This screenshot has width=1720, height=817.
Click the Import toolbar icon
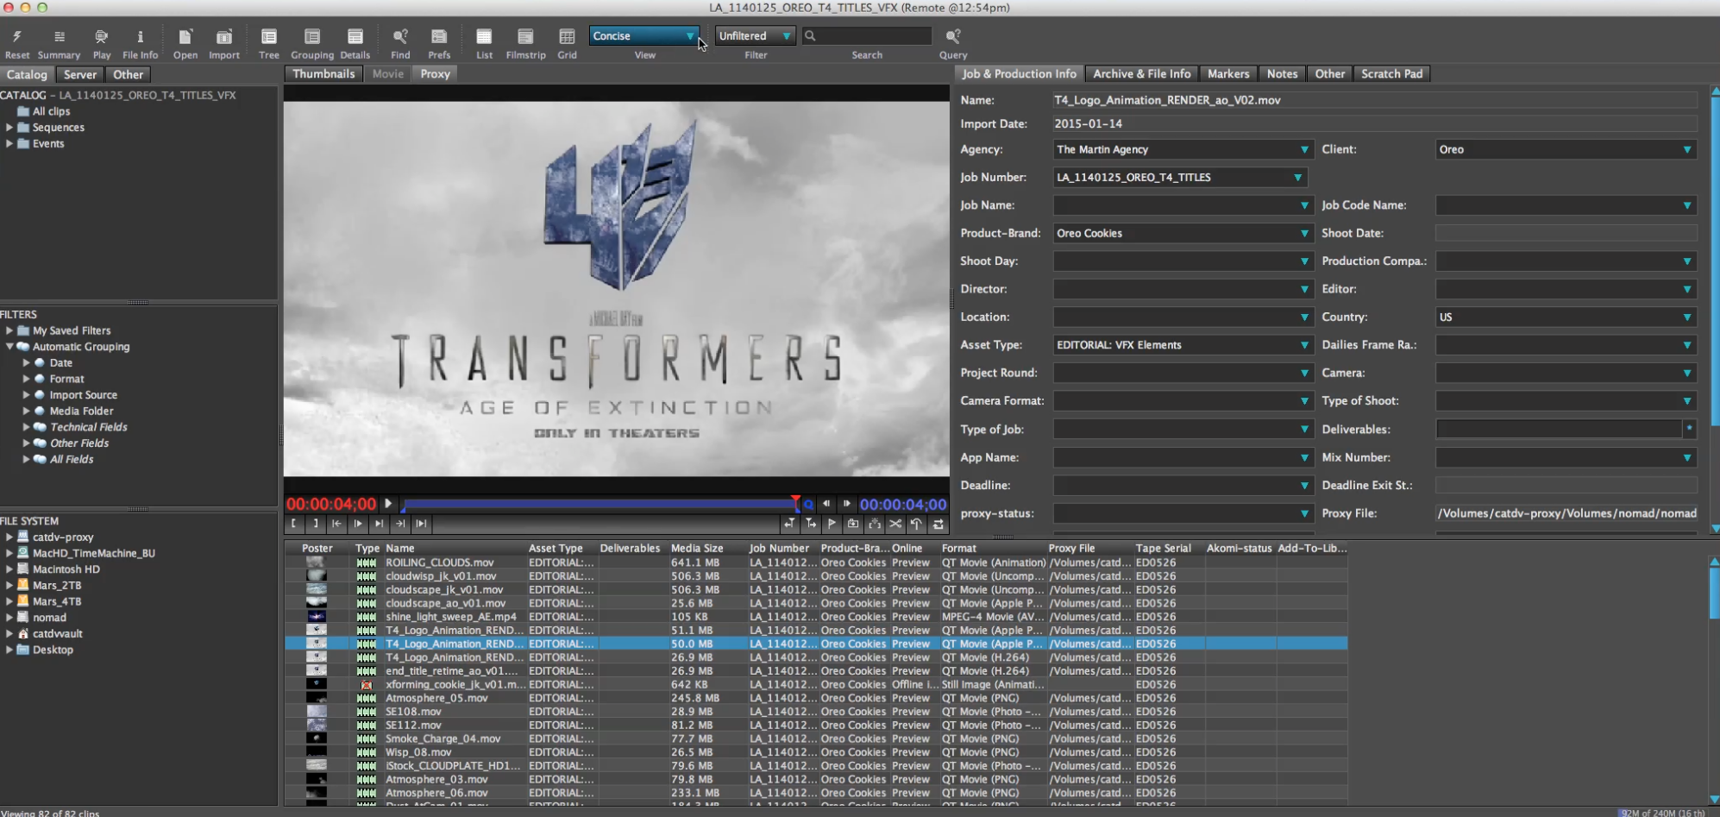point(224,36)
